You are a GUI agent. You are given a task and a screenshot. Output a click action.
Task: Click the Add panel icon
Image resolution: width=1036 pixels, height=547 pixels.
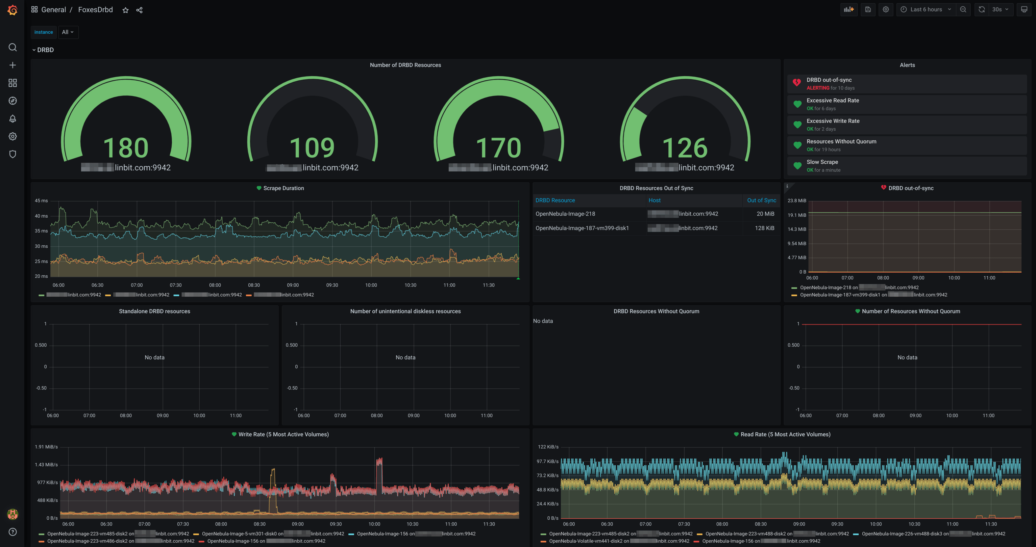(848, 10)
